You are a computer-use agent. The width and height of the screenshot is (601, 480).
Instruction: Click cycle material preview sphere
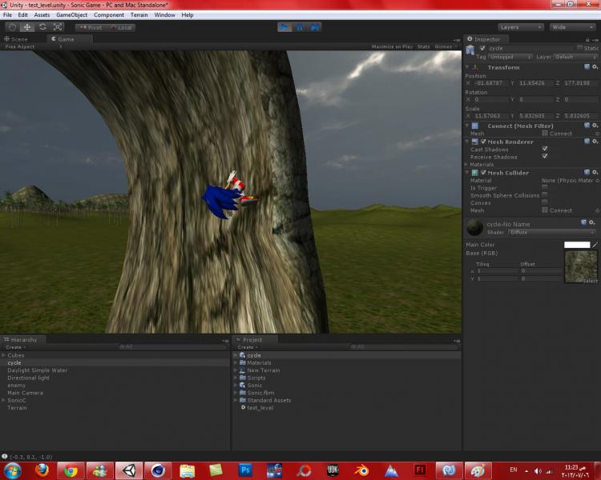point(475,227)
